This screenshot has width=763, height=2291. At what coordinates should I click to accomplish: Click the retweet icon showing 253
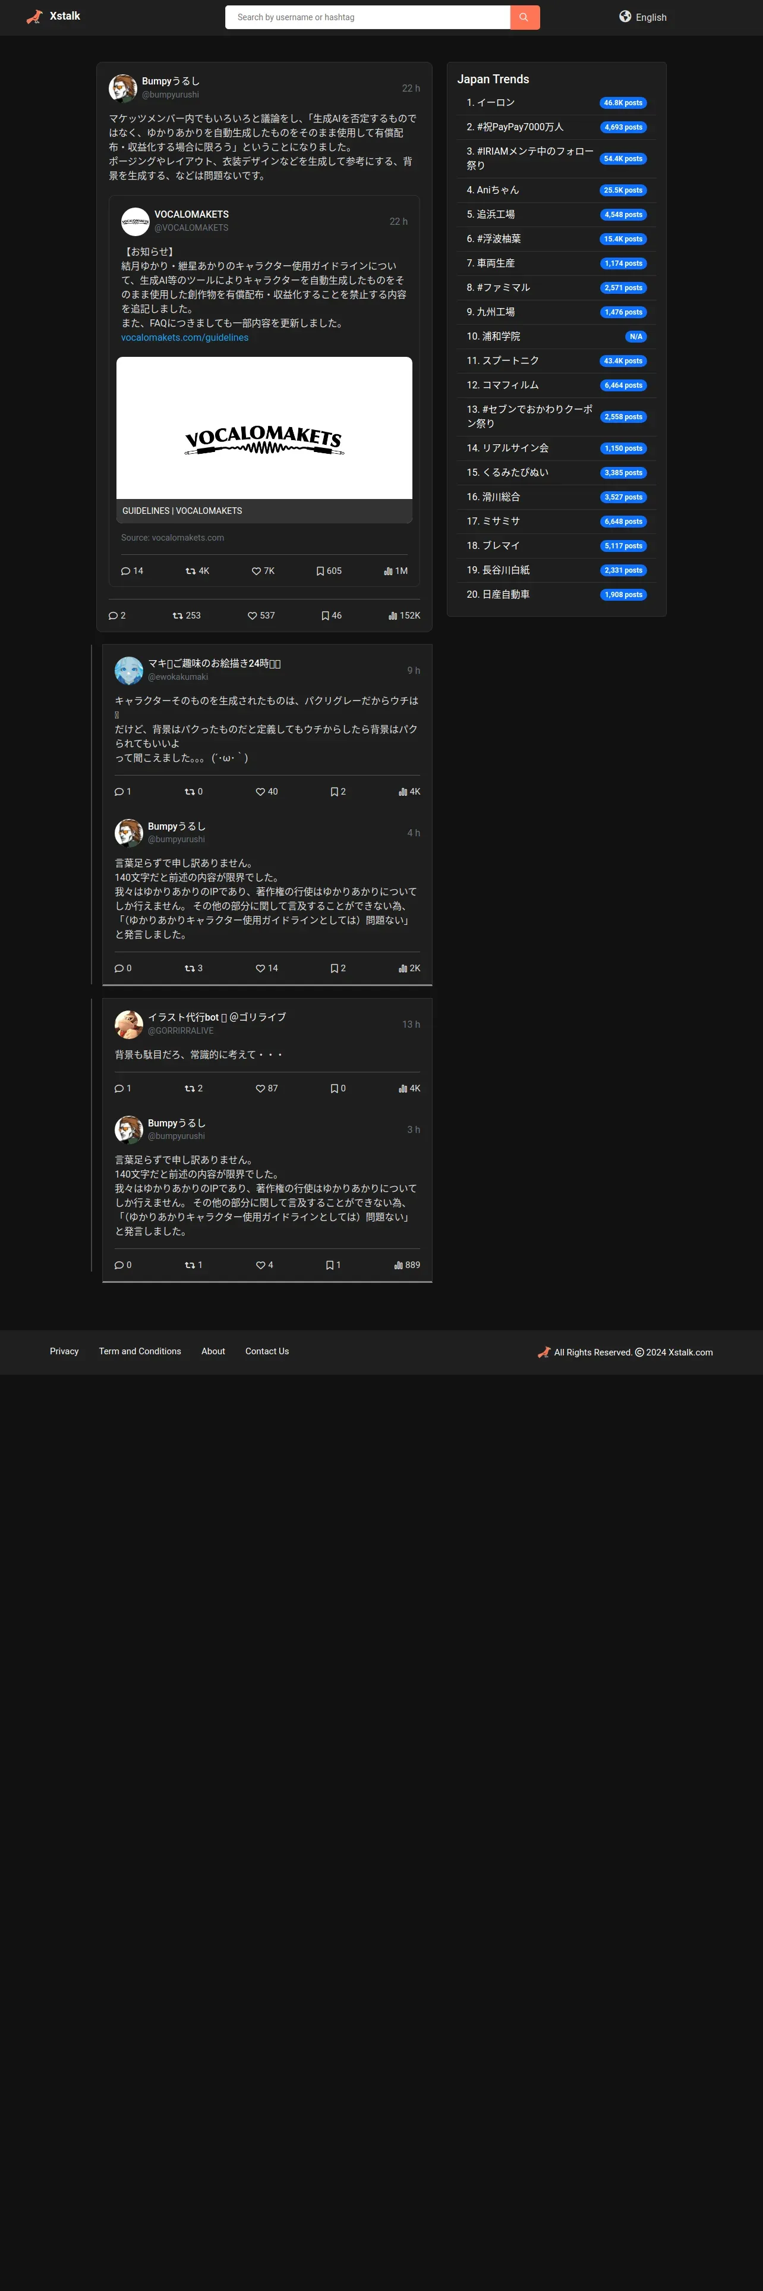[178, 616]
